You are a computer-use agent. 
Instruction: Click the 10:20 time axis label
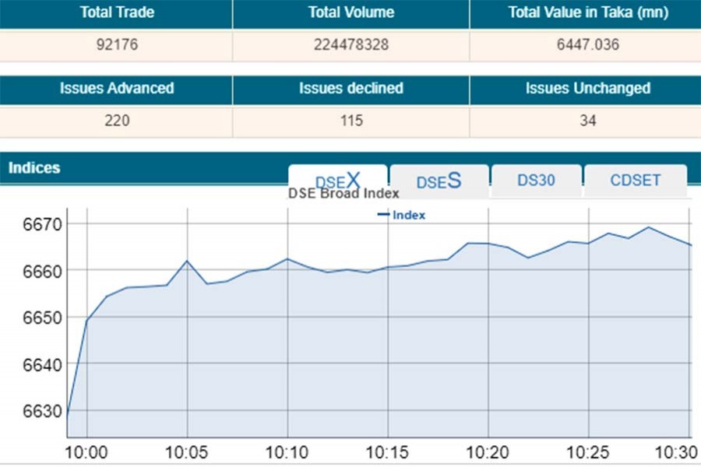(x=488, y=450)
